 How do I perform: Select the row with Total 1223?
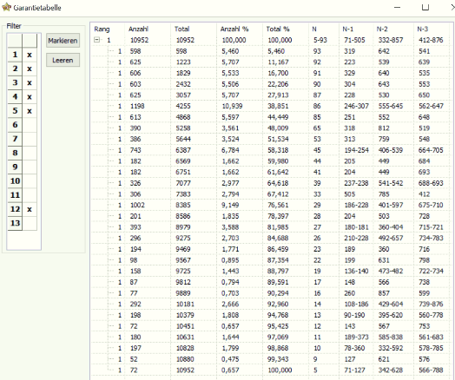(x=271, y=62)
